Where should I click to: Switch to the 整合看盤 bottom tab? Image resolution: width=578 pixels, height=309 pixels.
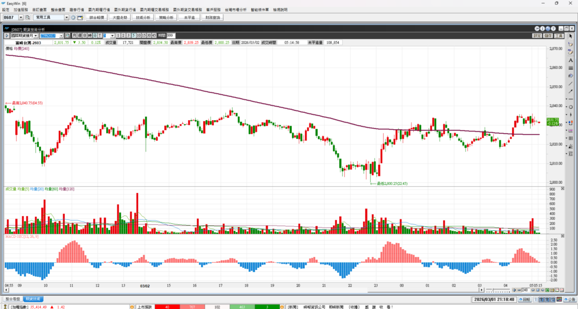pyautogui.click(x=11, y=299)
